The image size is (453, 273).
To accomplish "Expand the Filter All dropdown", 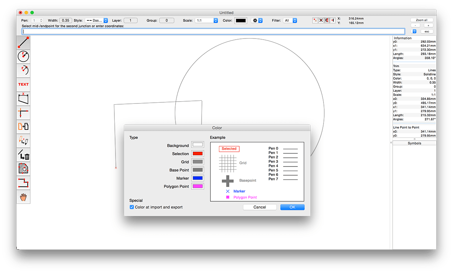I will coord(290,20).
